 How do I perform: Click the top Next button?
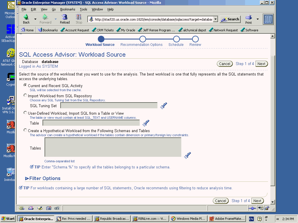coord(261,64)
